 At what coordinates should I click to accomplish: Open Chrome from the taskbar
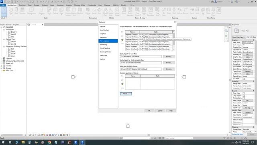tap(49, 142)
